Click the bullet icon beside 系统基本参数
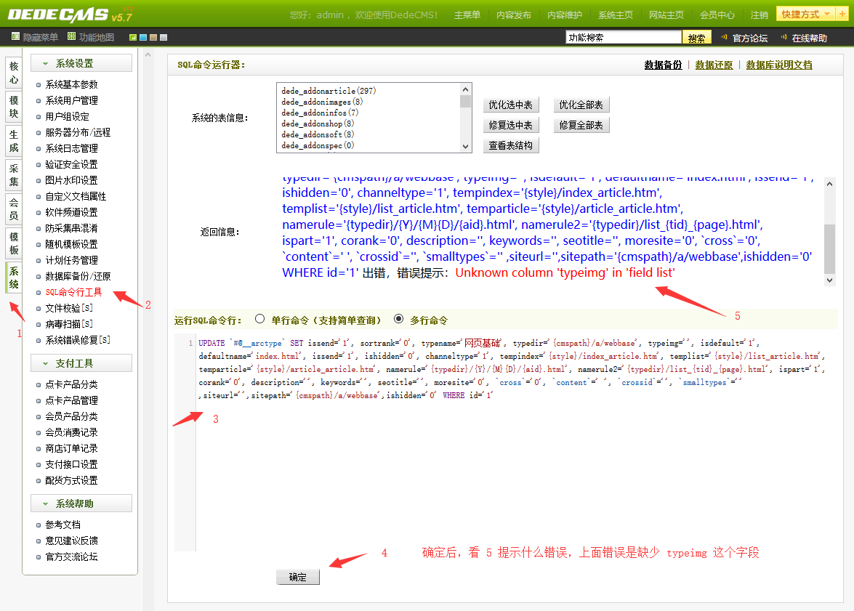 (39, 85)
